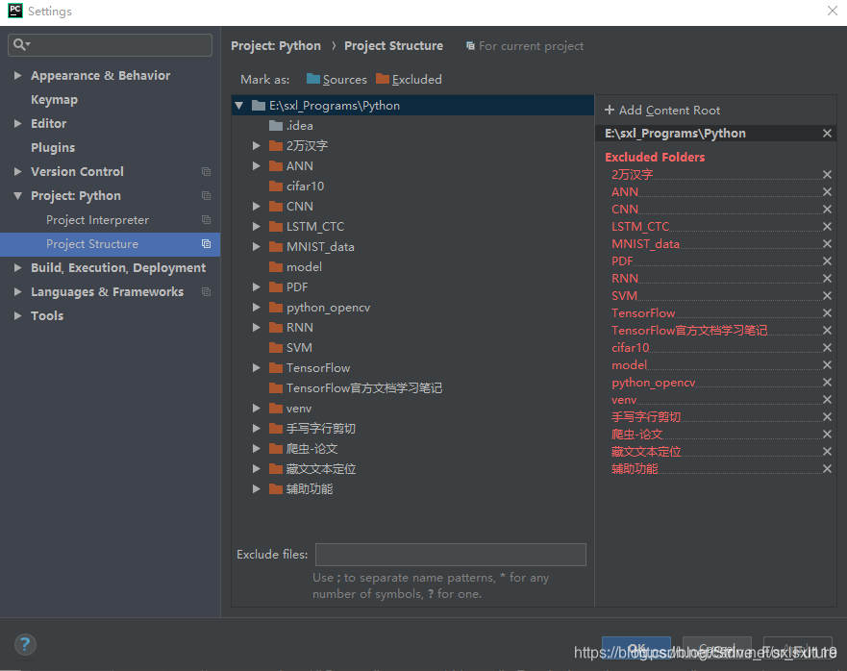
Task: Collapse the E:\sxl_Programs\Python root node
Action: [x=238, y=105]
